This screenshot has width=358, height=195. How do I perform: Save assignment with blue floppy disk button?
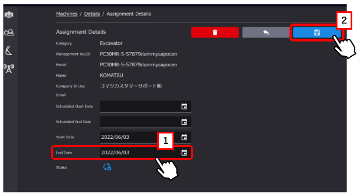coord(317,32)
